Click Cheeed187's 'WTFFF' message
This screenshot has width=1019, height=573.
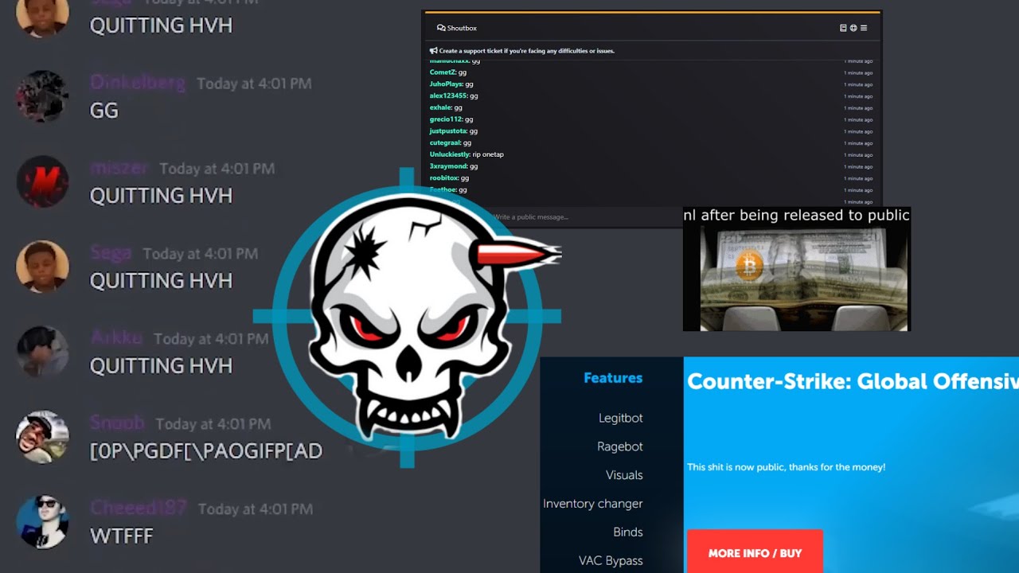point(121,536)
